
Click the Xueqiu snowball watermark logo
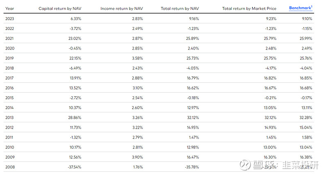246,165
